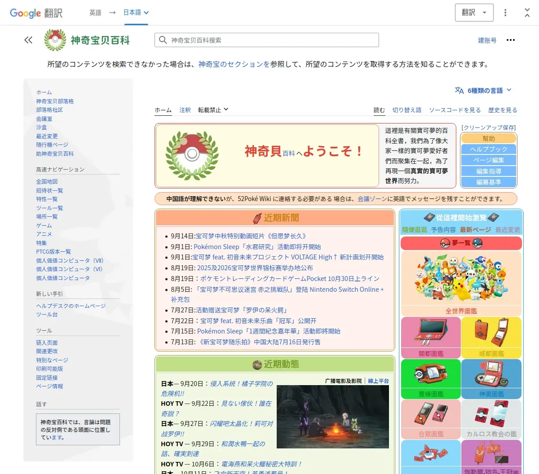Click the 神奇宝のセクションを link
The height and width of the screenshot is (474, 539).
point(234,65)
